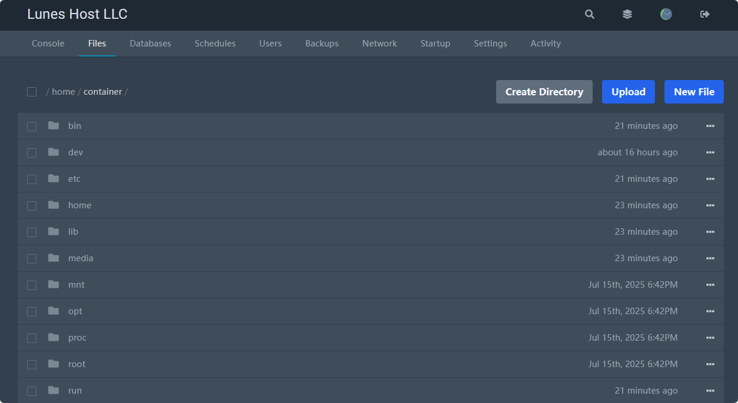The image size is (738, 403).
Task: Open the account avatar icon
Action: (x=666, y=15)
